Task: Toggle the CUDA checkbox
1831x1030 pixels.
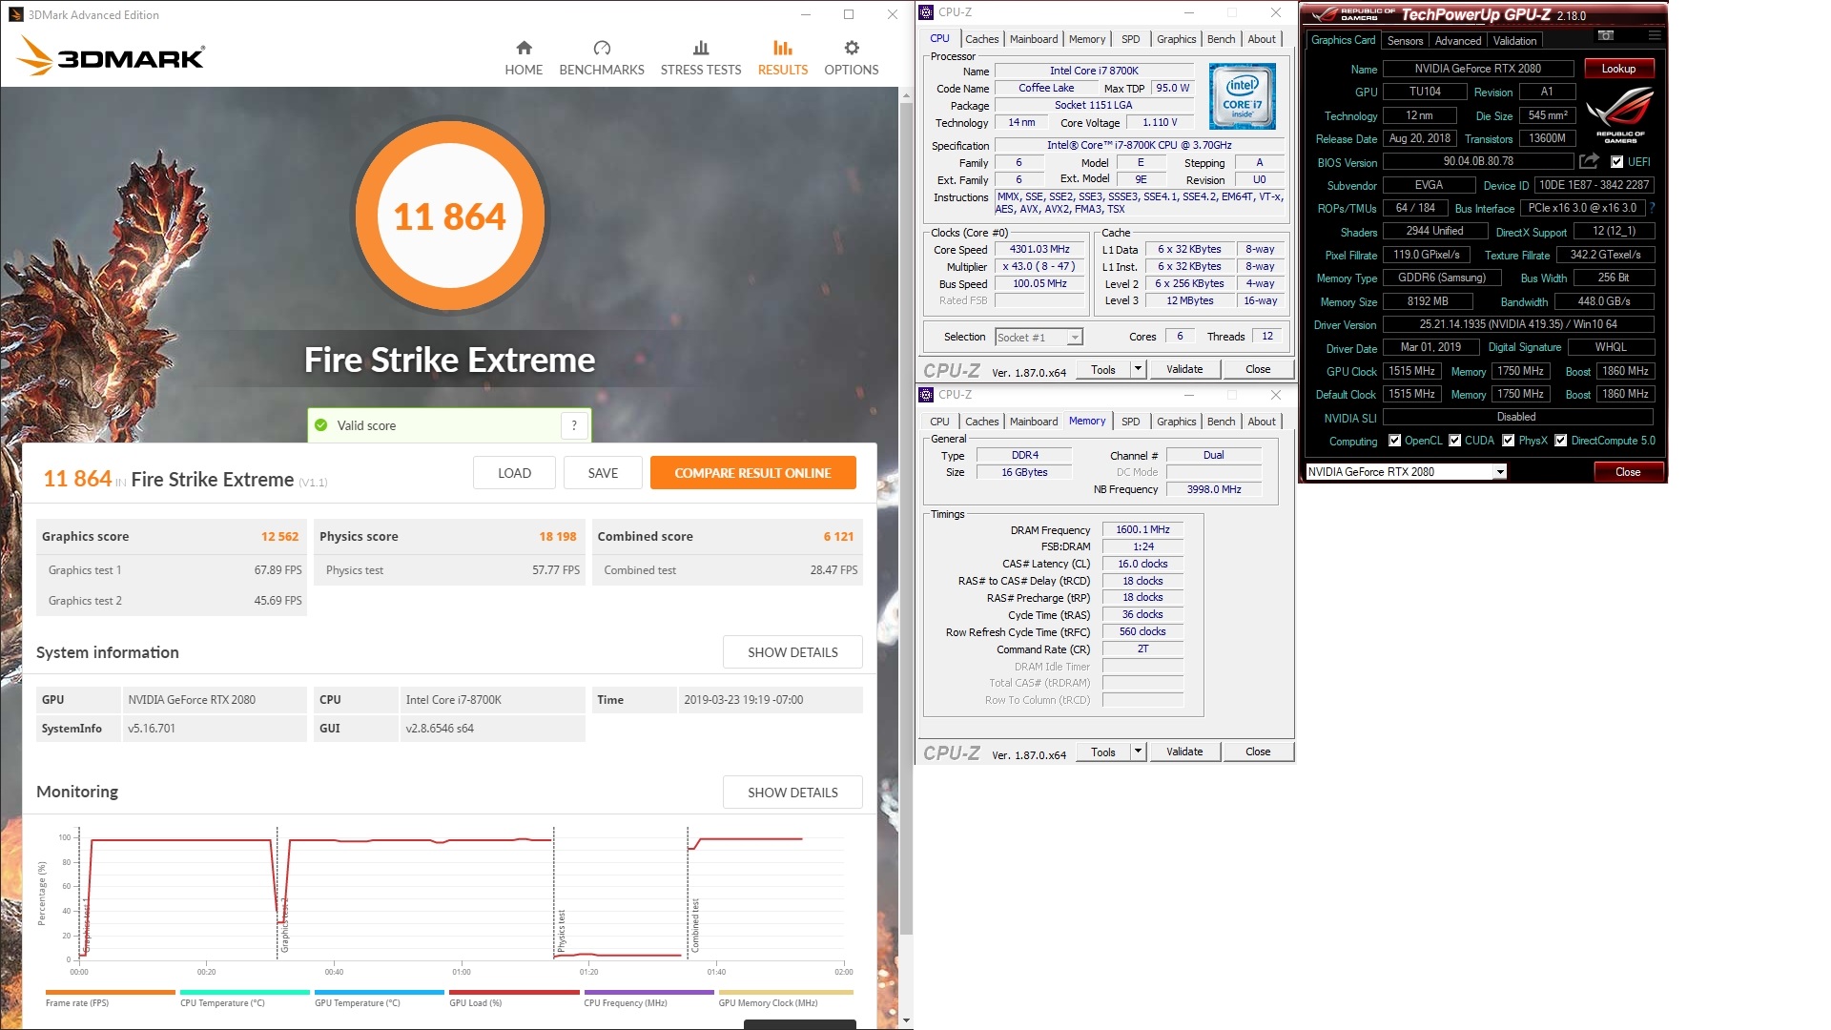Action: click(1454, 441)
